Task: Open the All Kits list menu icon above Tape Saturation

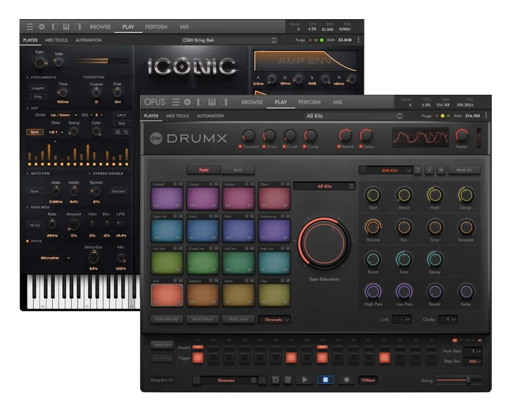Action: [351, 186]
